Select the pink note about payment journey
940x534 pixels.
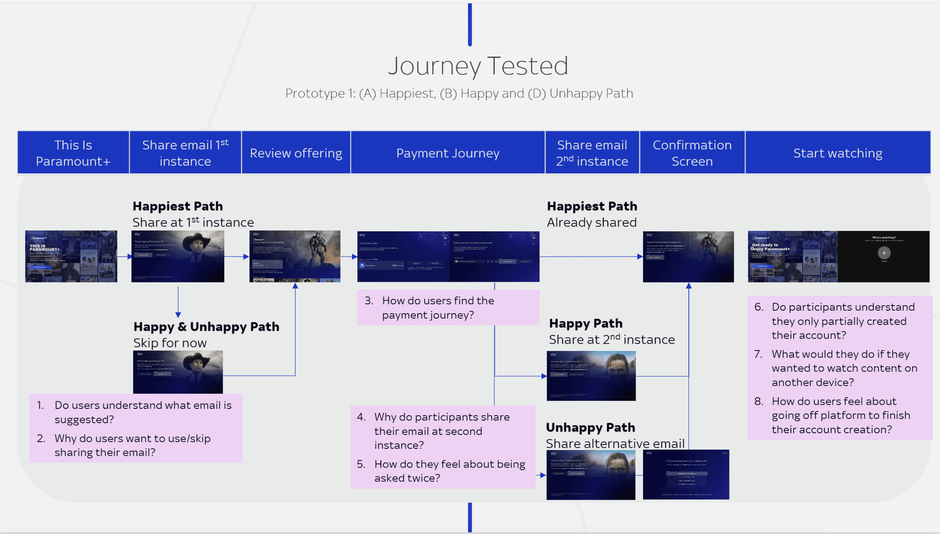pos(448,308)
